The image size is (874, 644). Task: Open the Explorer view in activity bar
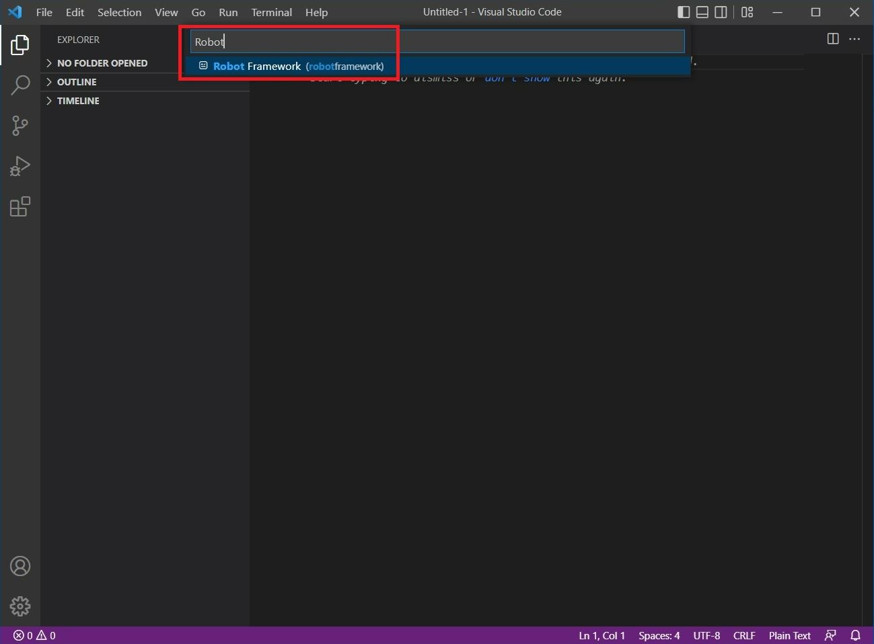click(x=20, y=45)
